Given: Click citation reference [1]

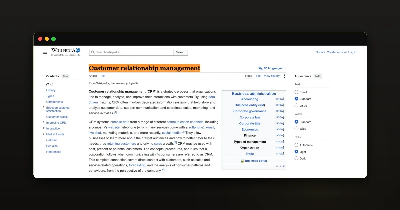Looking at the screenshot, I should click(x=115, y=112).
